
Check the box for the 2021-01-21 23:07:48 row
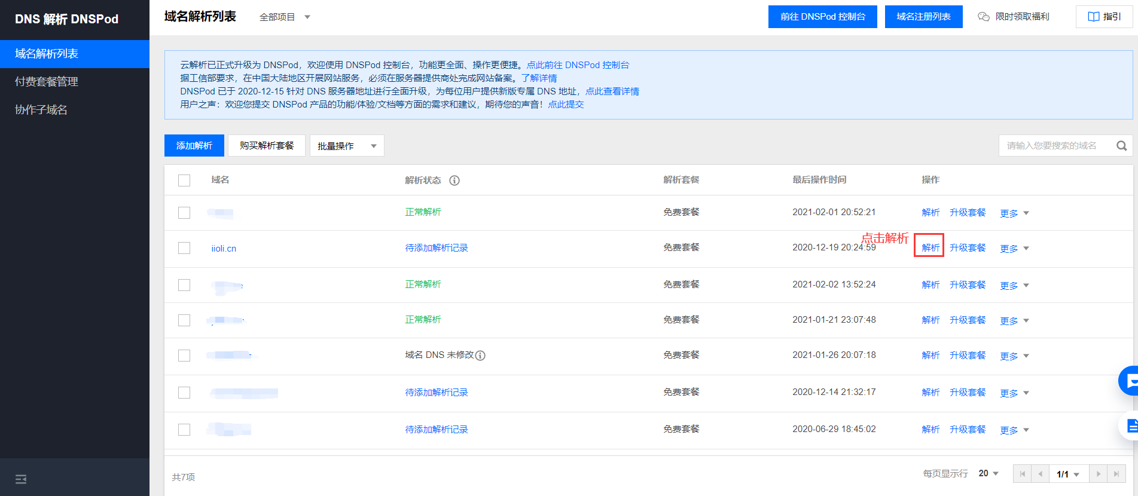(x=184, y=320)
